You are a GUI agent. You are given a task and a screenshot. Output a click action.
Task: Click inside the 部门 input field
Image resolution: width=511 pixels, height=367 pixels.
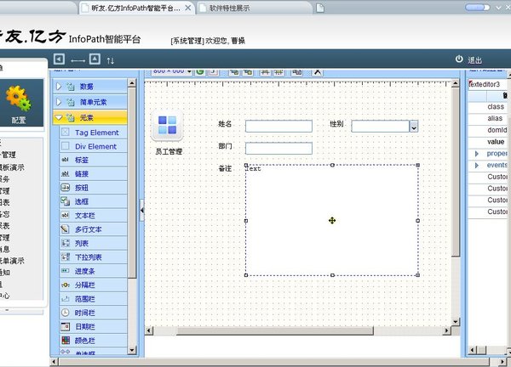(x=278, y=148)
